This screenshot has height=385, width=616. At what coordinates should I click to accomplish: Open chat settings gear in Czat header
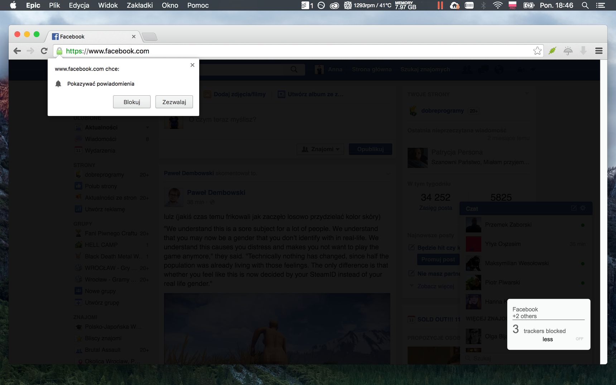583,208
